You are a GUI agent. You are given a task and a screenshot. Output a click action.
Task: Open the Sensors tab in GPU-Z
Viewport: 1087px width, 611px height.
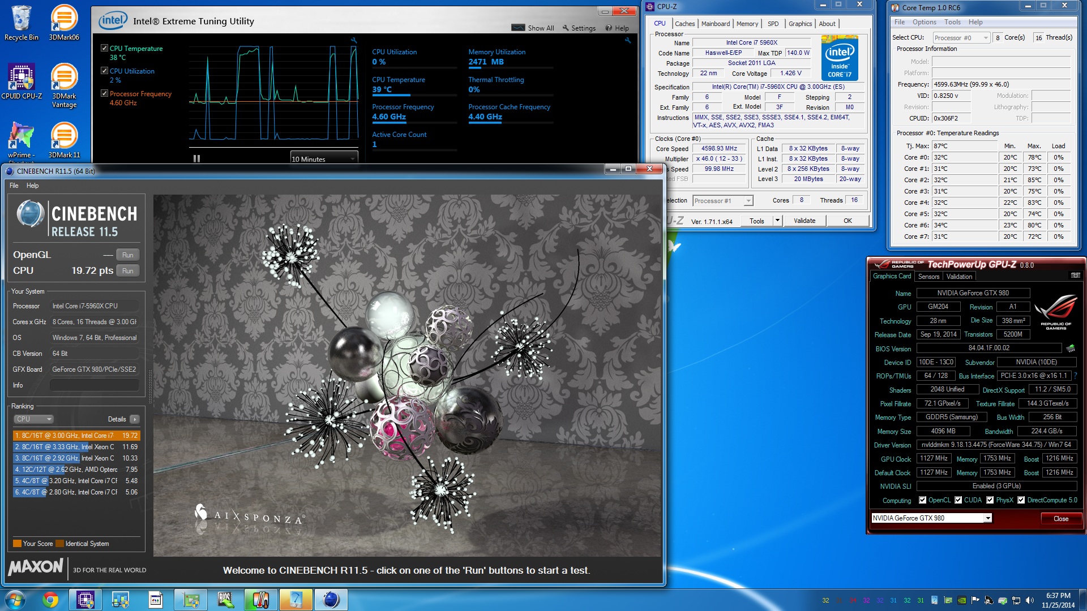click(x=928, y=277)
